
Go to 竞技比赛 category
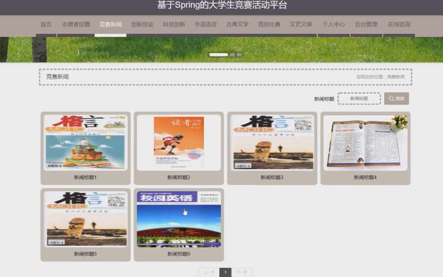tap(269, 24)
